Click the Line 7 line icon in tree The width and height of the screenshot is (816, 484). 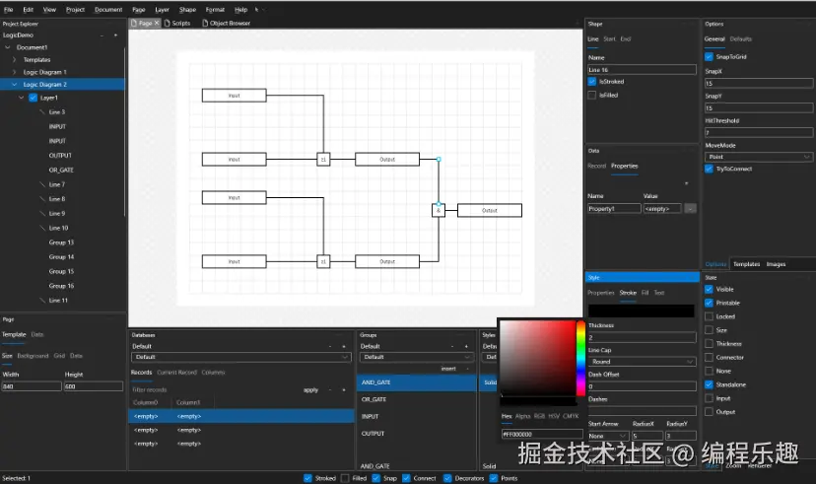point(42,184)
